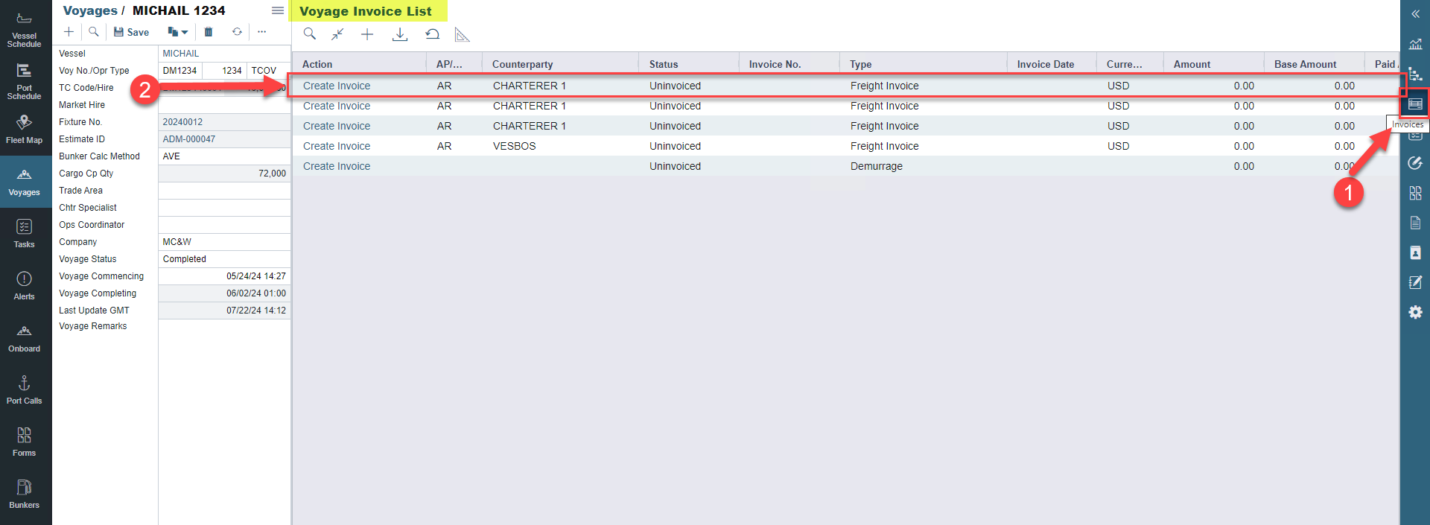Open the more options ellipsis menu
This screenshot has width=1430, height=525.
[x=261, y=32]
